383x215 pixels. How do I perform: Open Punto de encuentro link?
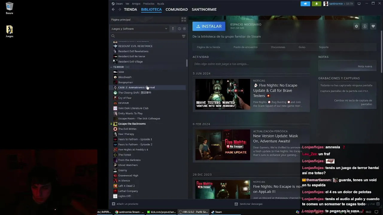[245, 47]
